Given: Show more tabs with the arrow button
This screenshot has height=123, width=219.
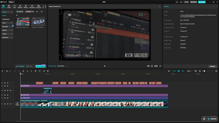Looking at the screenshot, I should tap(45, 6).
